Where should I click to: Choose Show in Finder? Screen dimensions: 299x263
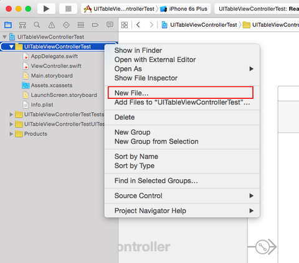138,50
